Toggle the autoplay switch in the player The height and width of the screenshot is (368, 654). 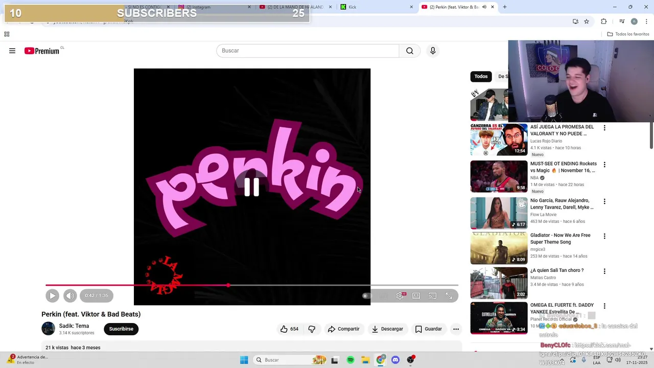(x=366, y=295)
